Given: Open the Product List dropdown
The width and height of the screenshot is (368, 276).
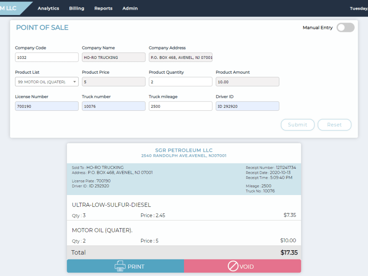Looking at the screenshot, I should coord(47,82).
